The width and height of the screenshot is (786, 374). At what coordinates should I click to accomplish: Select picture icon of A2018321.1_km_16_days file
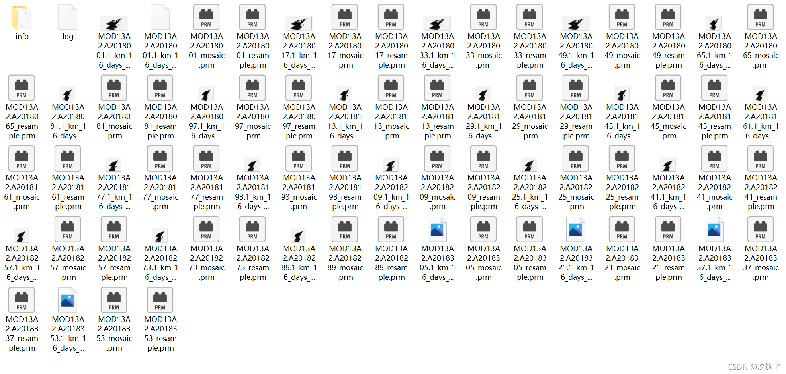click(x=576, y=229)
